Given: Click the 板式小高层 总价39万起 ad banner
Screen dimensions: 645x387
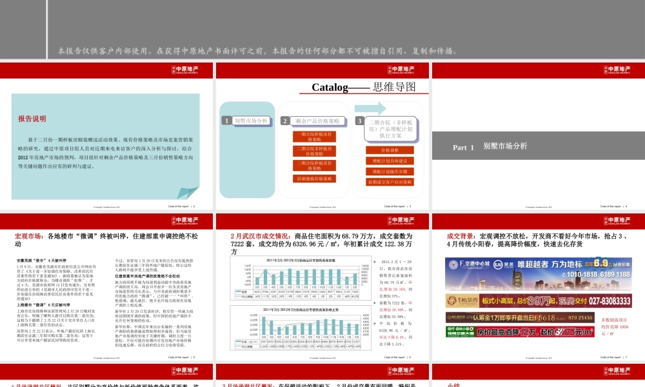Looking at the screenshot, I should 539,301.
